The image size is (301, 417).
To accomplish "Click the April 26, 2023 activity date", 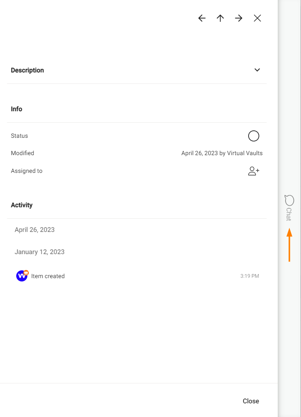I will click(x=35, y=230).
